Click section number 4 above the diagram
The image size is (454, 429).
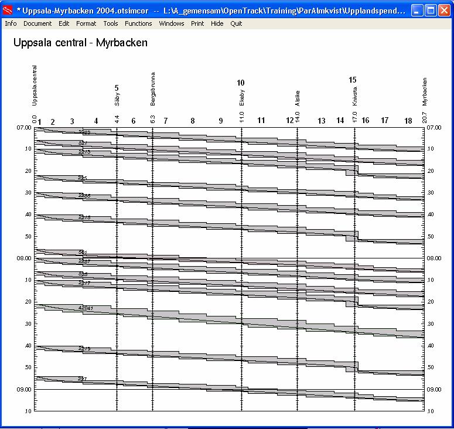[96, 121]
